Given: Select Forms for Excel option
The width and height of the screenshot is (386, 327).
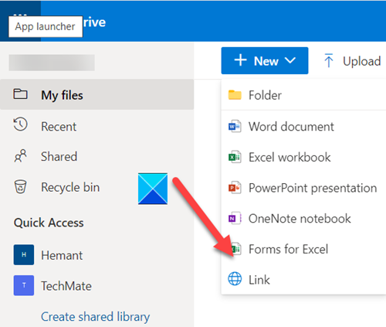Looking at the screenshot, I should point(303,249).
